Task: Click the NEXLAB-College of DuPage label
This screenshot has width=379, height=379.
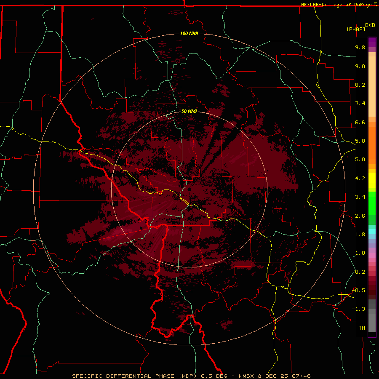Action: coord(337,5)
